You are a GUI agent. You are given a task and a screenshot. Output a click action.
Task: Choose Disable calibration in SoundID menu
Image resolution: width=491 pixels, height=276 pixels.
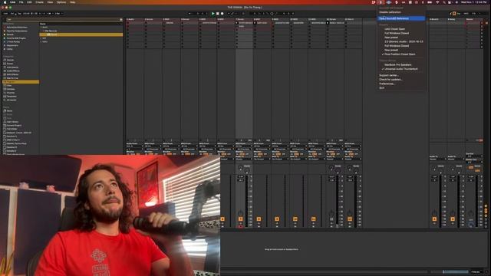click(390, 12)
